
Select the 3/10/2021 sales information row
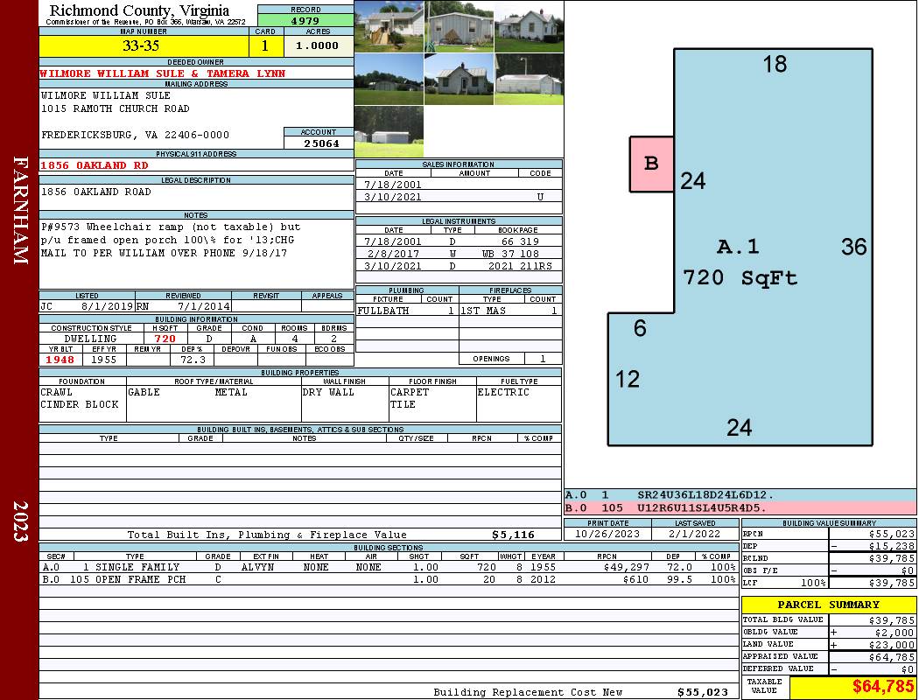click(x=459, y=197)
